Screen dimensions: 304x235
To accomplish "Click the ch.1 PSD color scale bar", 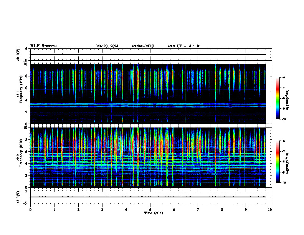I will tap(278, 98).
